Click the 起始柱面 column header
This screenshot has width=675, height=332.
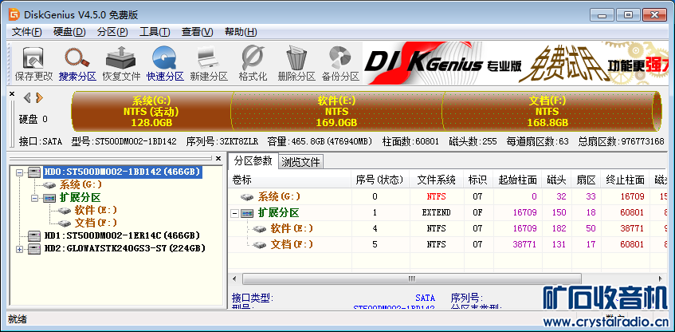tap(517, 180)
